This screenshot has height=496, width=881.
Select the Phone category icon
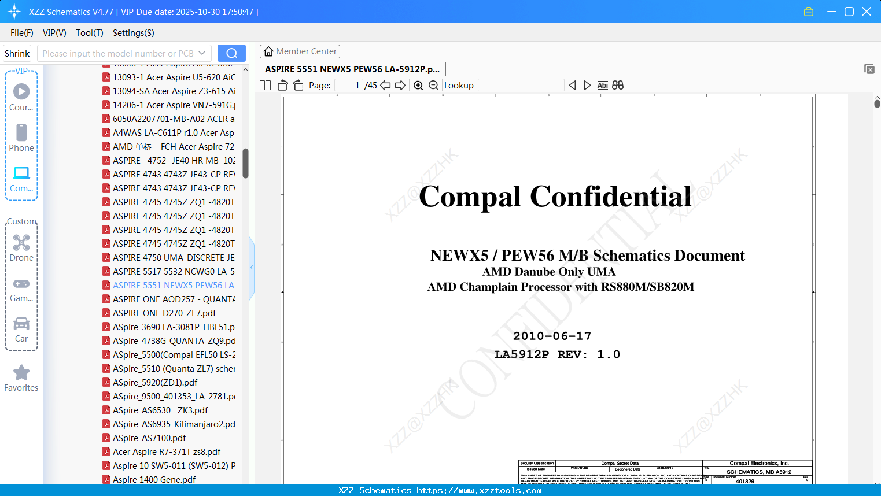21,138
